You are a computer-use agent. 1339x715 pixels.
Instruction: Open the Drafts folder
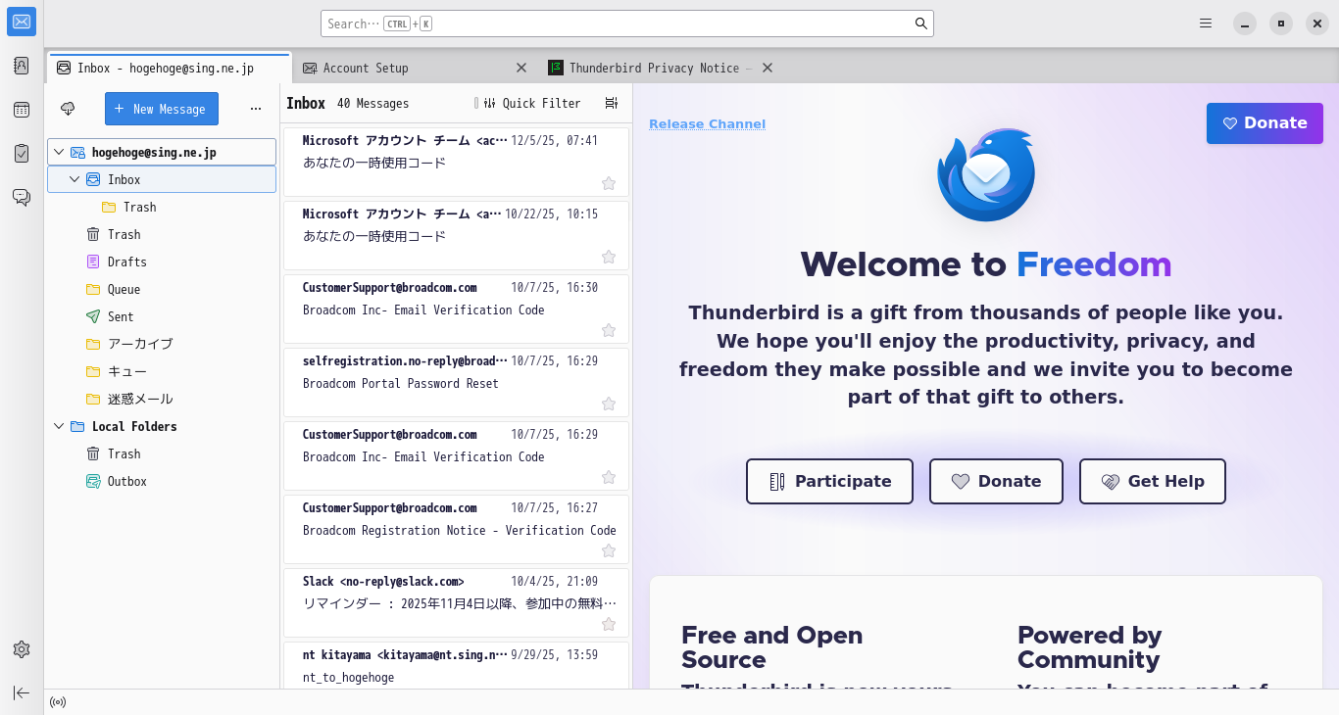(x=162, y=262)
